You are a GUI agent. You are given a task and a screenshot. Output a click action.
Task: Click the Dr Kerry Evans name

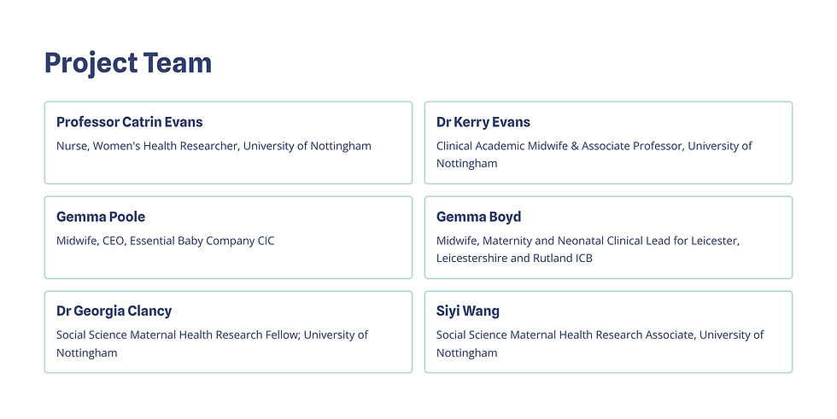(x=483, y=122)
